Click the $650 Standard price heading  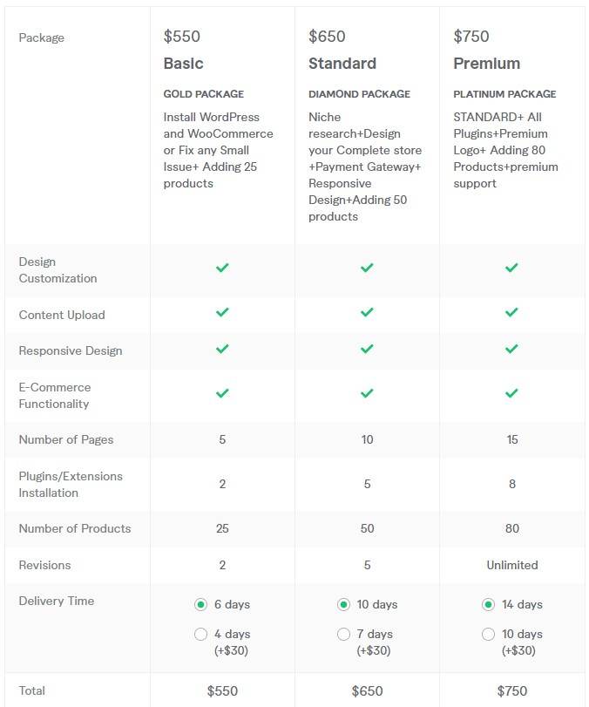coord(325,37)
